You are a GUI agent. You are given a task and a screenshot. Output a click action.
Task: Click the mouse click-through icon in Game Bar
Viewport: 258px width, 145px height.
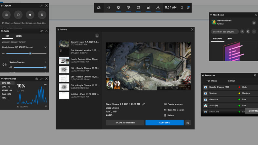(x=182, y=7)
